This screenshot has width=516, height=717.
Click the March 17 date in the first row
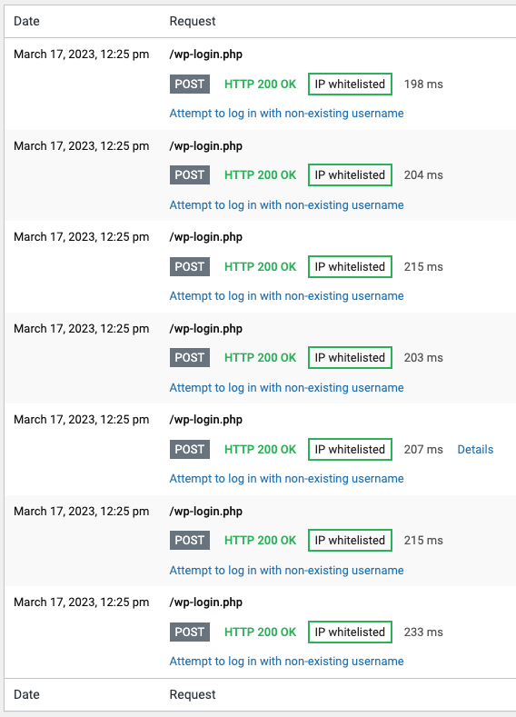(x=82, y=55)
